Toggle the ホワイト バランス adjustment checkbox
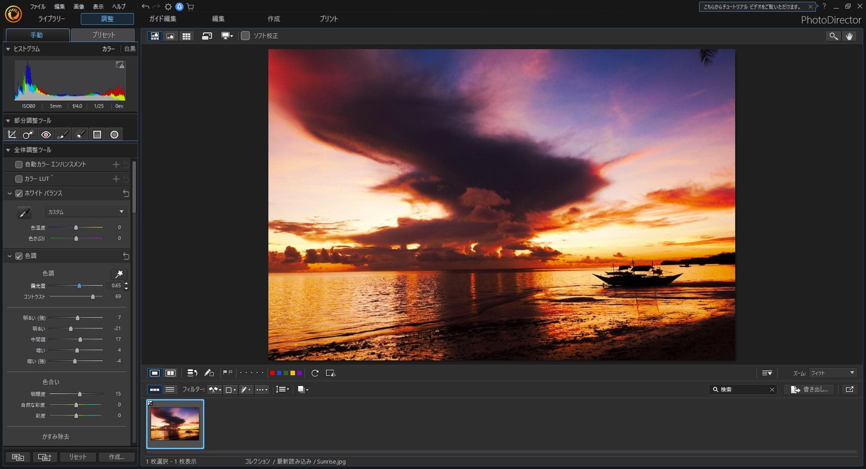 [18, 193]
